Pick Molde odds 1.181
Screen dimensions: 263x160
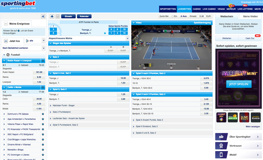(39, 109)
